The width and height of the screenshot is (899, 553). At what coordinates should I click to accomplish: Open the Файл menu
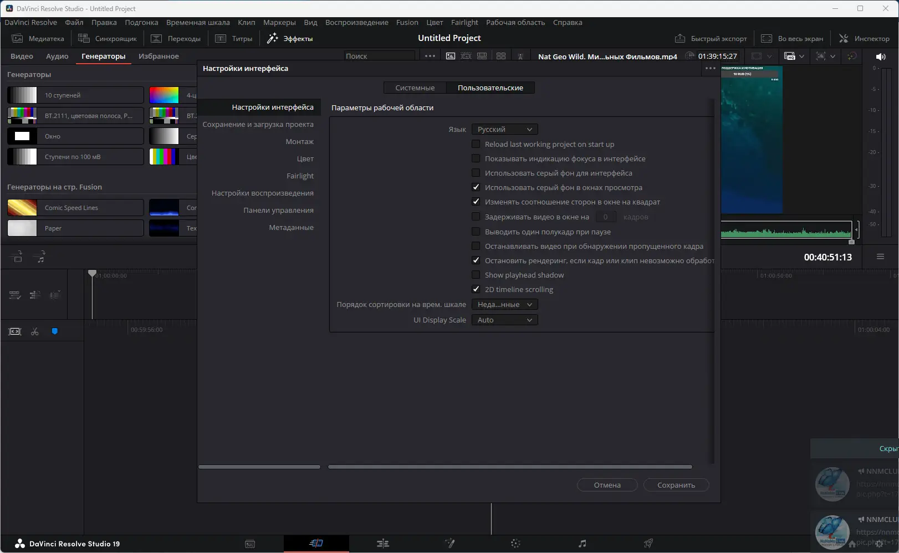(74, 23)
